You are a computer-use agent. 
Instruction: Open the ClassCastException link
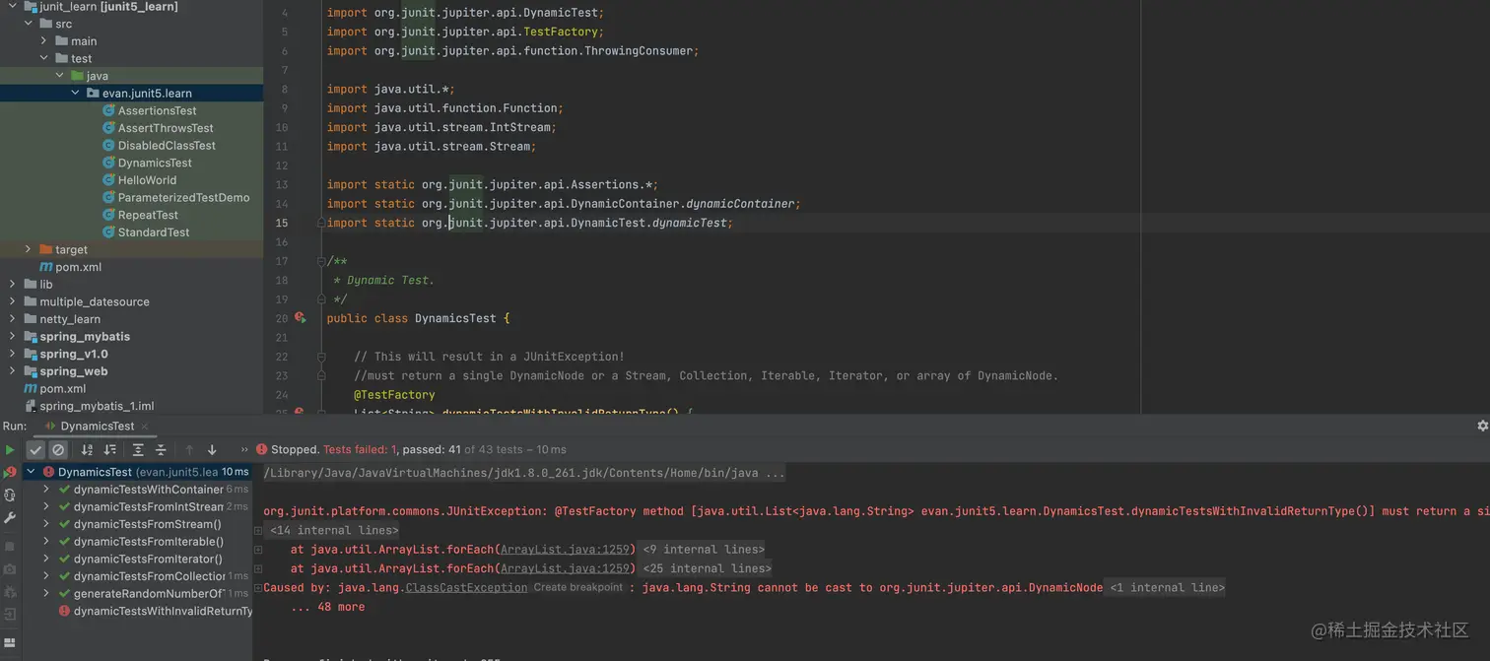pos(466,587)
